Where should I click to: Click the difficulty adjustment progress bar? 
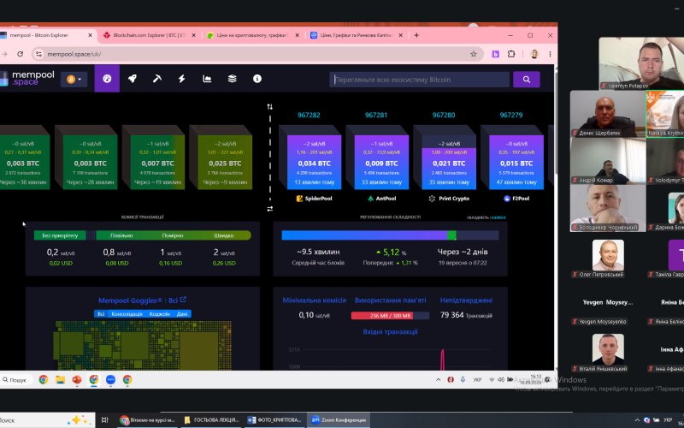coord(390,235)
